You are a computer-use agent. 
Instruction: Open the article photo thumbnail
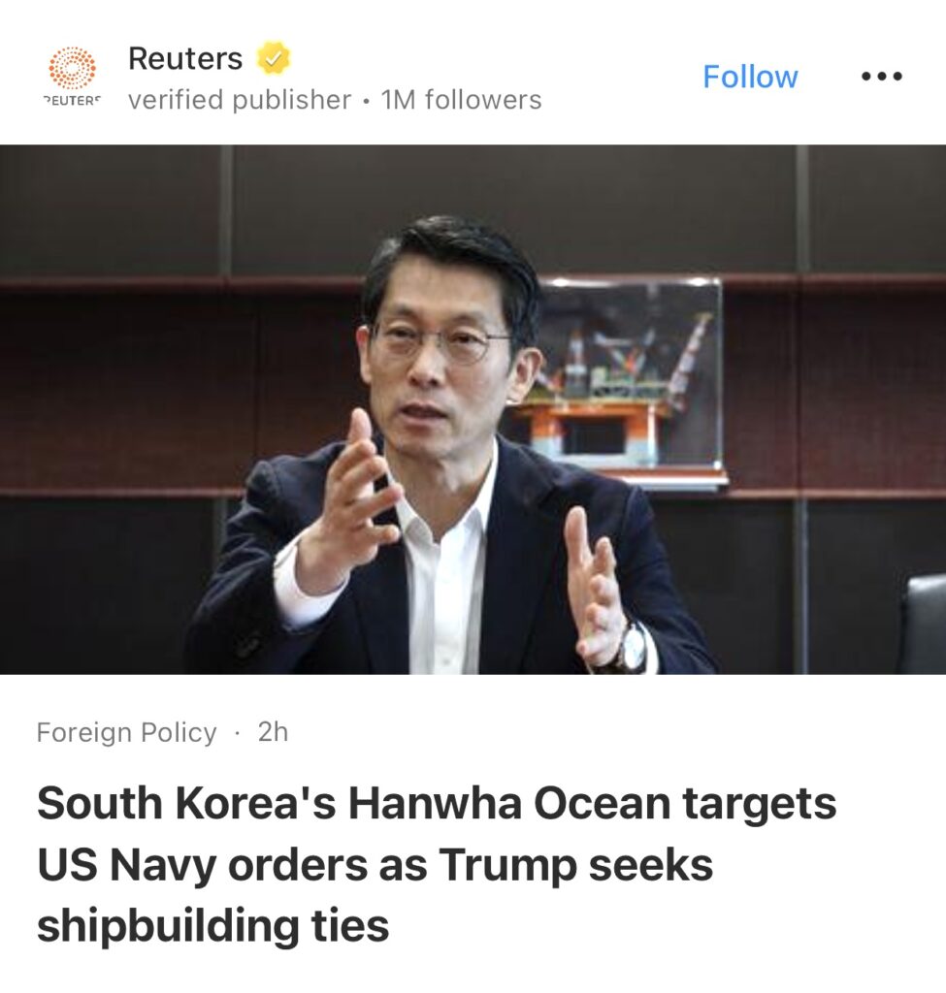[x=473, y=409]
